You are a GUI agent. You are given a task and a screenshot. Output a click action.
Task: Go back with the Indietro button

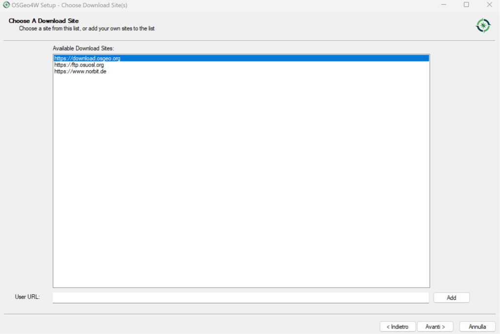[397, 327]
